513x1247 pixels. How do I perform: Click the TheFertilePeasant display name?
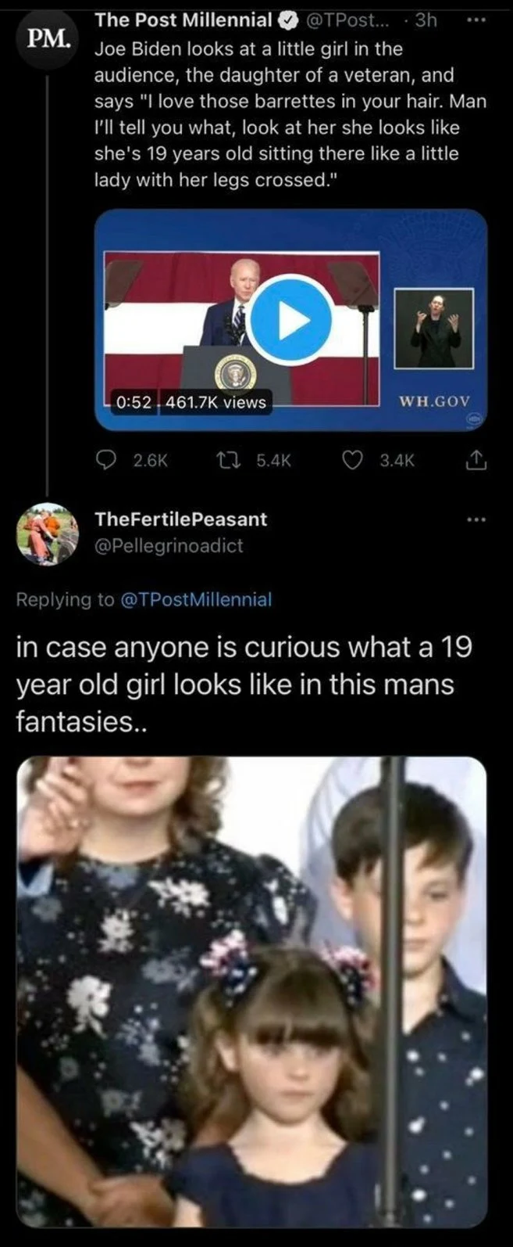pos(180,519)
